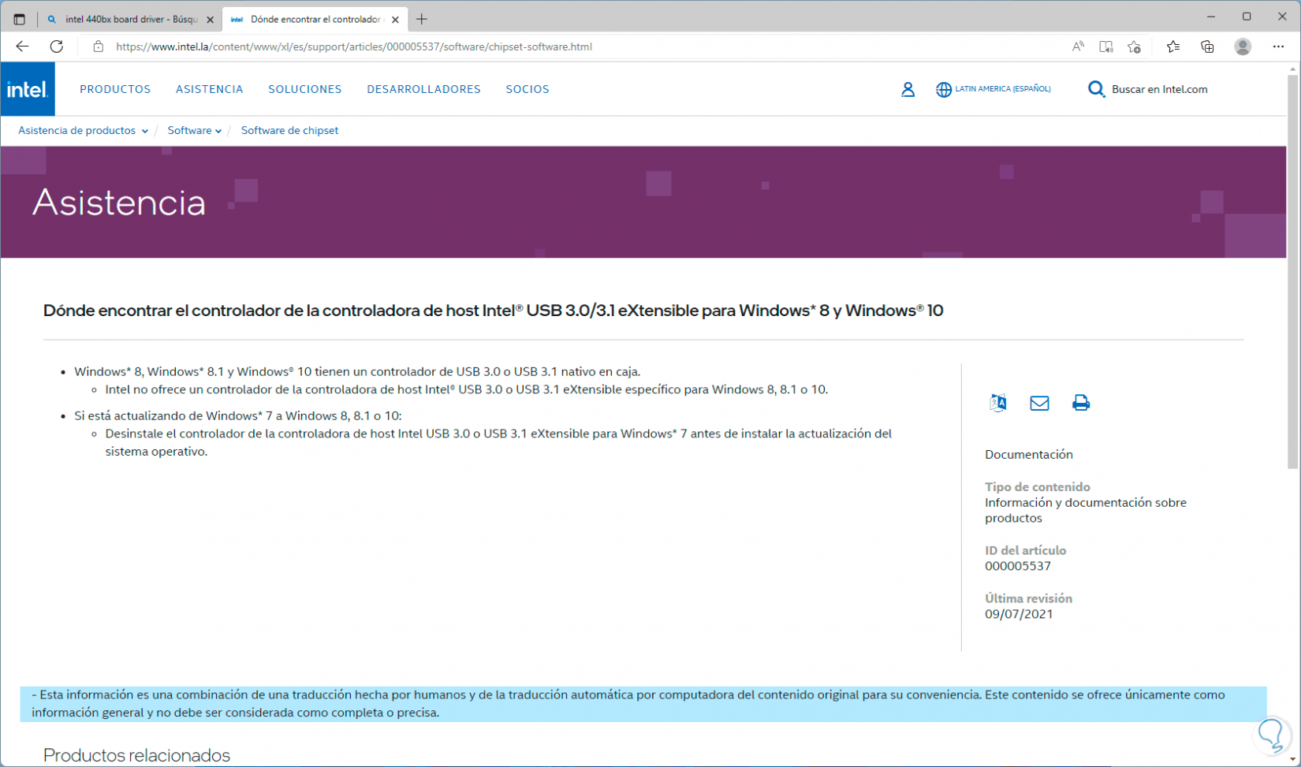Screen dimensions: 1301x767
Task: Reload the page with refresh icon
Action: 57,47
